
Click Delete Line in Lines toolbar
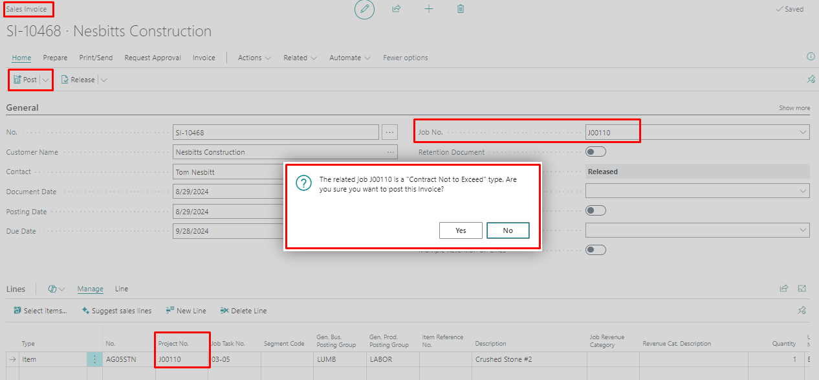point(243,311)
